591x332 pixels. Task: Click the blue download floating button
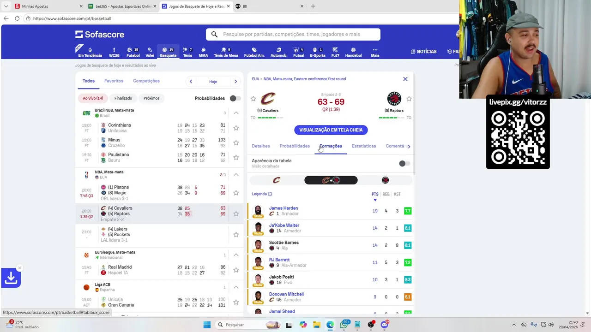click(11, 278)
